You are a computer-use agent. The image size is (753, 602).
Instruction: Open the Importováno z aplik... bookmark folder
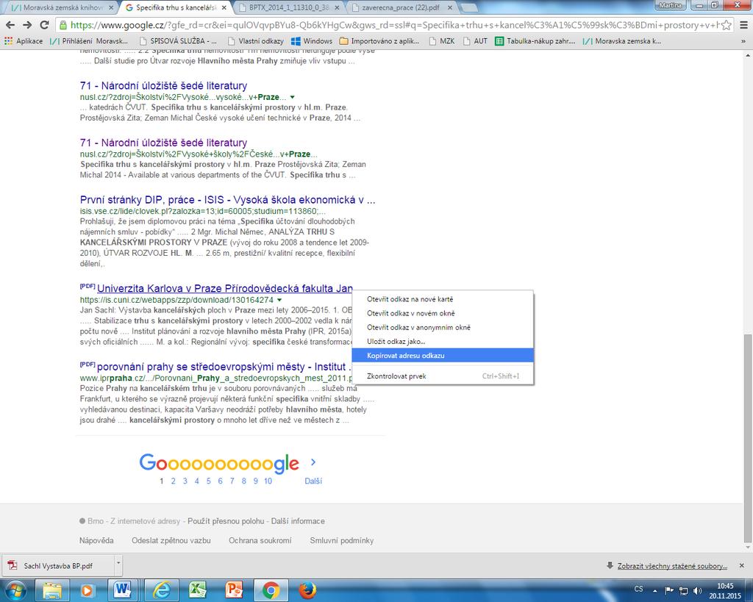point(379,41)
